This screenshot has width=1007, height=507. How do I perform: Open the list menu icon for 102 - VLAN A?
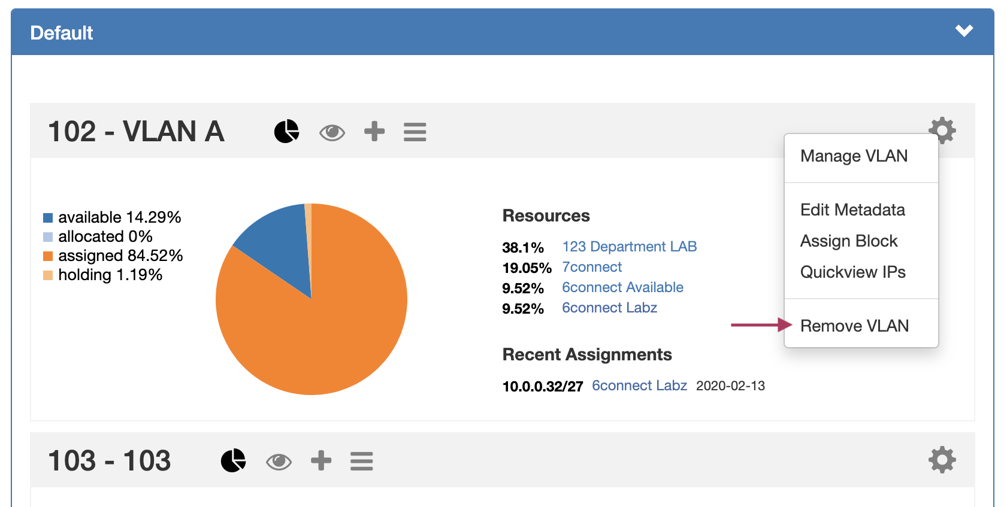[x=415, y=132]
